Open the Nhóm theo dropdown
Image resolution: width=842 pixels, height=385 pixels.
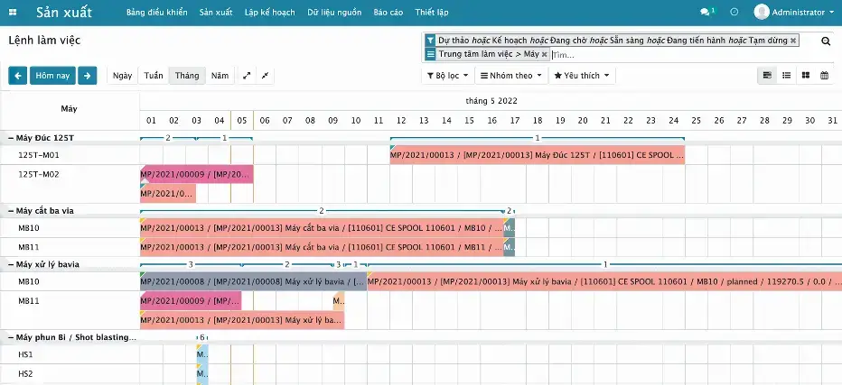[511, 76]
